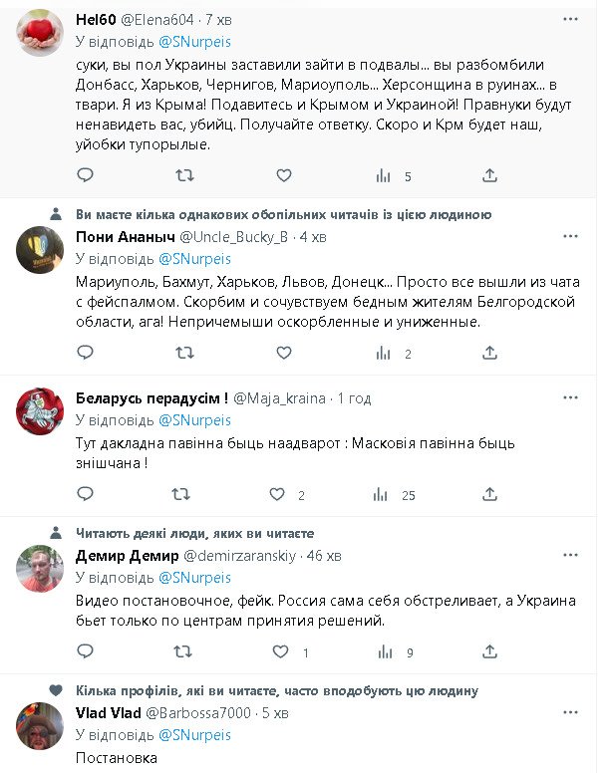Share the Пони Ананыч tweet

click(x=489, y=353)
